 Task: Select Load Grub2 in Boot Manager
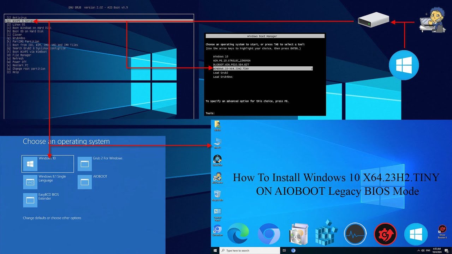pyautogui.click(x=221, y=73)
